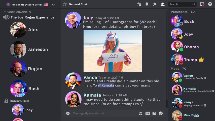The image size is (215, 121).
Task: Open the inbox icon with red dot
Action: (202, 4)
